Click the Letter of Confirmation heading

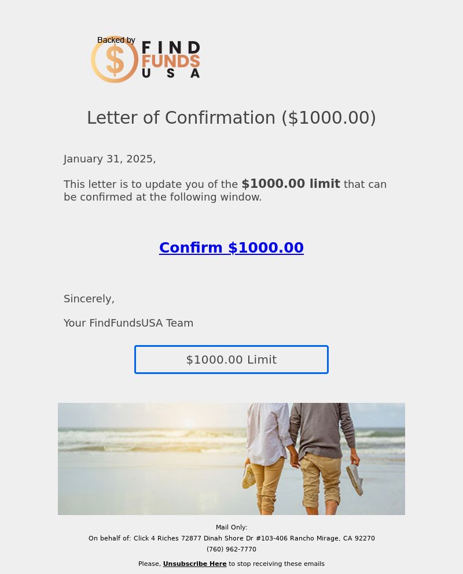(231, 118)
